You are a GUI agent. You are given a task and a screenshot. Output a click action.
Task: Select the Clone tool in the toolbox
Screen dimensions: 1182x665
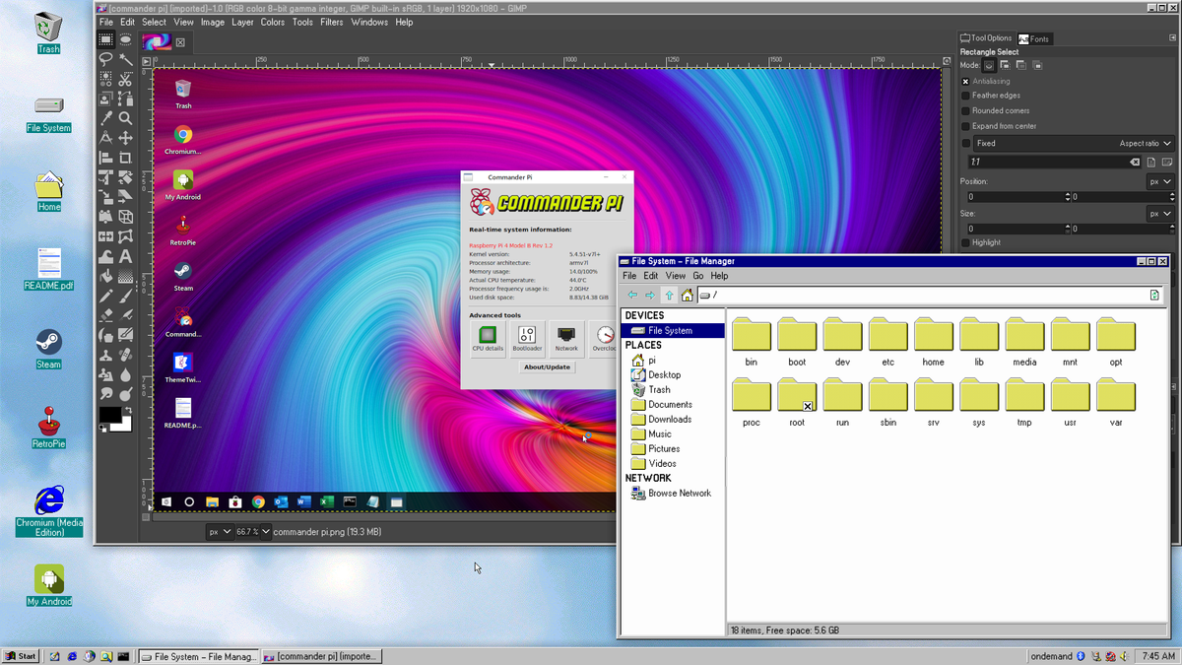pos(105,355)
